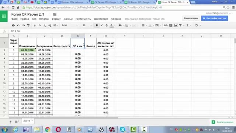Format cells as percent
Image resolution: width=236 pixels, height=133 pixels.
[x=40, y=25]
